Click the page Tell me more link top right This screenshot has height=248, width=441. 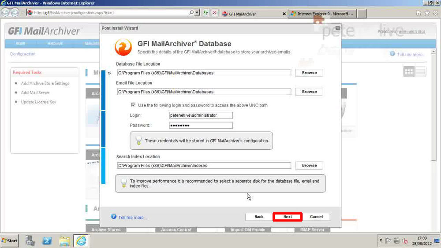point(410,55)
